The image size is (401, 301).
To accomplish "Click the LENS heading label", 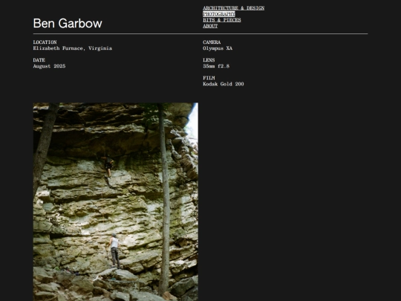I will click(209, 60).
